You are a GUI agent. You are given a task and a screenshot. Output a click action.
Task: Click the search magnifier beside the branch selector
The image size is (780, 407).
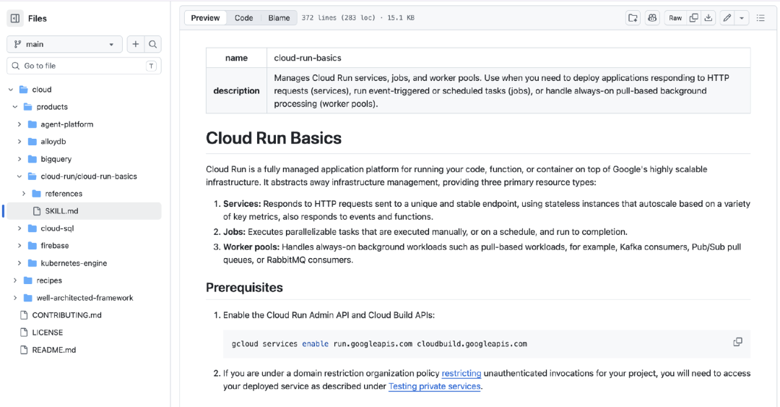152,44
